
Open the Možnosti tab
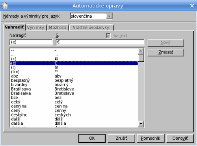coord(58,28)
